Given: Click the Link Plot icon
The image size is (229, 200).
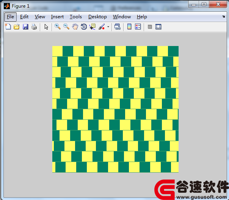Looking at the screenshot, I should 118,27.
